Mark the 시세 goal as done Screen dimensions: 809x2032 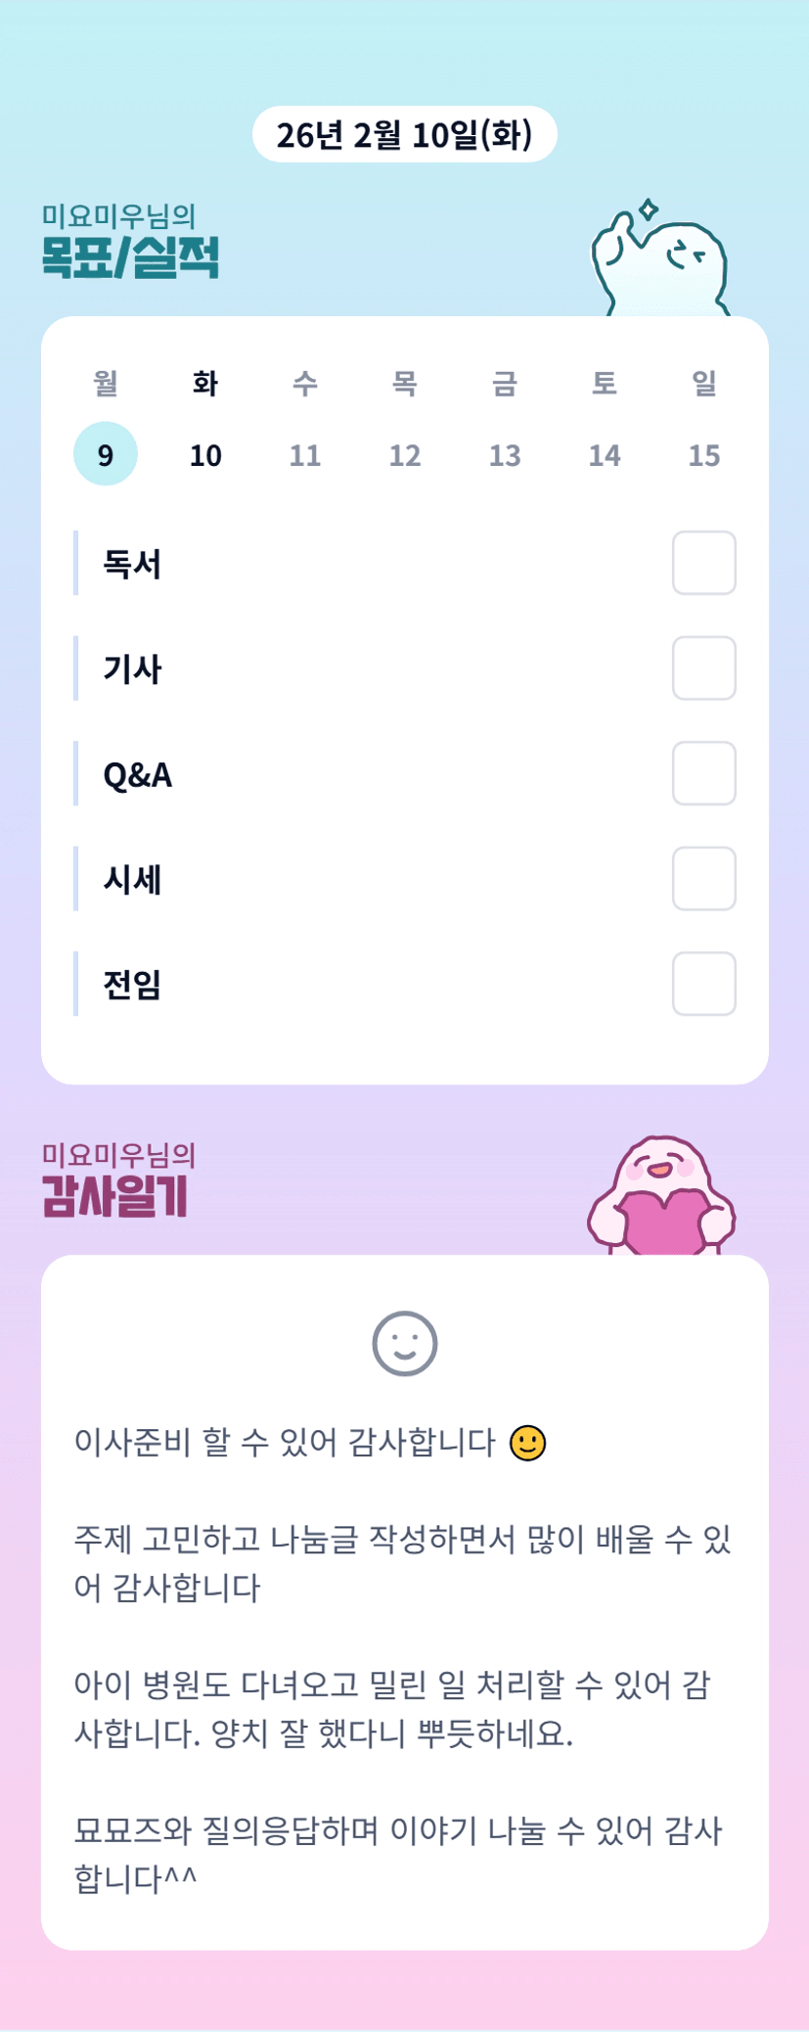(x=703, y=879)
